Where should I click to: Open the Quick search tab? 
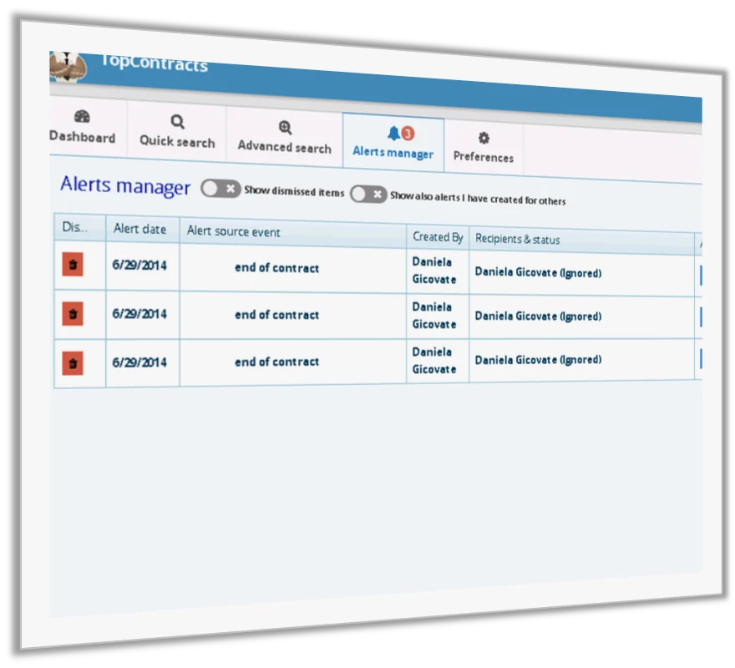click(x=177, y=132)
